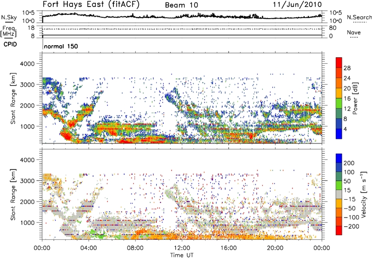Click the red bottom segment of velocity colorbar
Image resolution: width=372 pixels, height=258 pixels.
[339, 231]
